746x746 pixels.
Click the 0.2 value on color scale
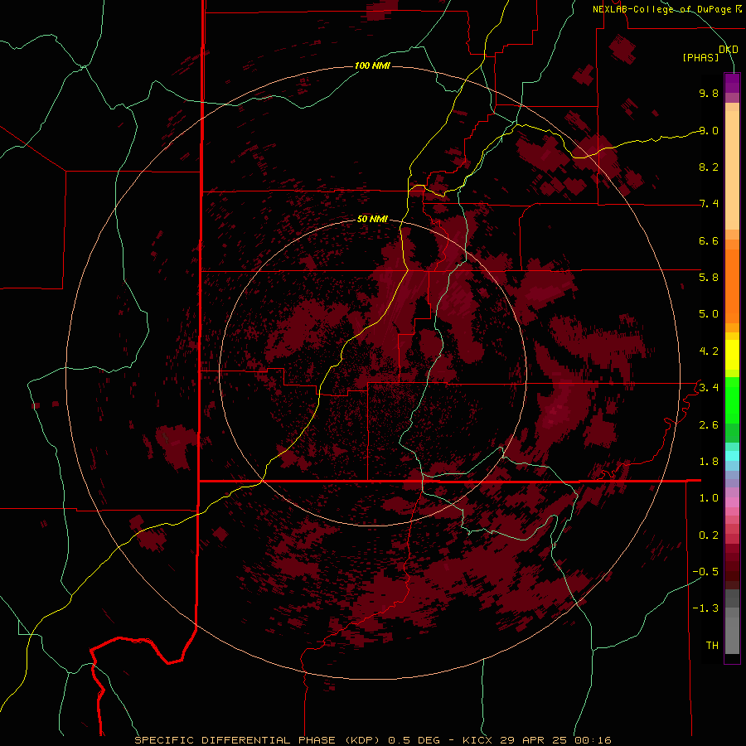point(709,535)
